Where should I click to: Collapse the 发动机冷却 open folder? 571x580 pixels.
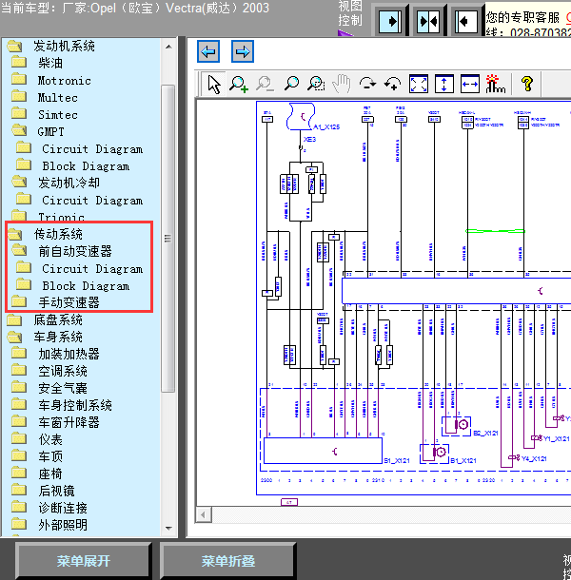pyautogui.click(x=19, y=182)
